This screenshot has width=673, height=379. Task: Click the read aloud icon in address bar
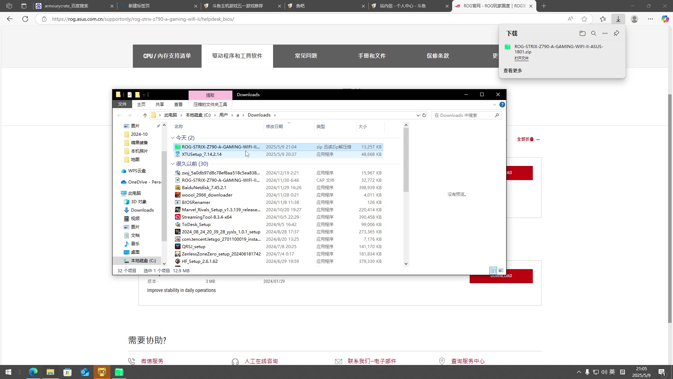pos(570,19)
